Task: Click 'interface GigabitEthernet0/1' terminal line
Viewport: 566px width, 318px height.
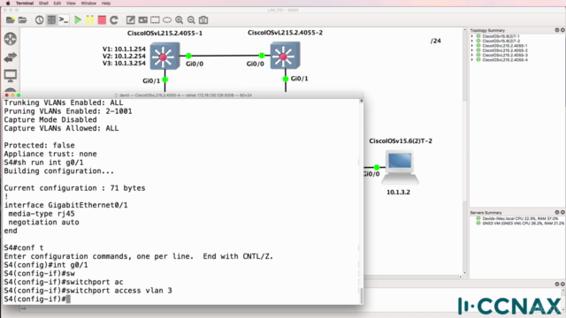Action: pyautogui.click(x=65, y=205)
